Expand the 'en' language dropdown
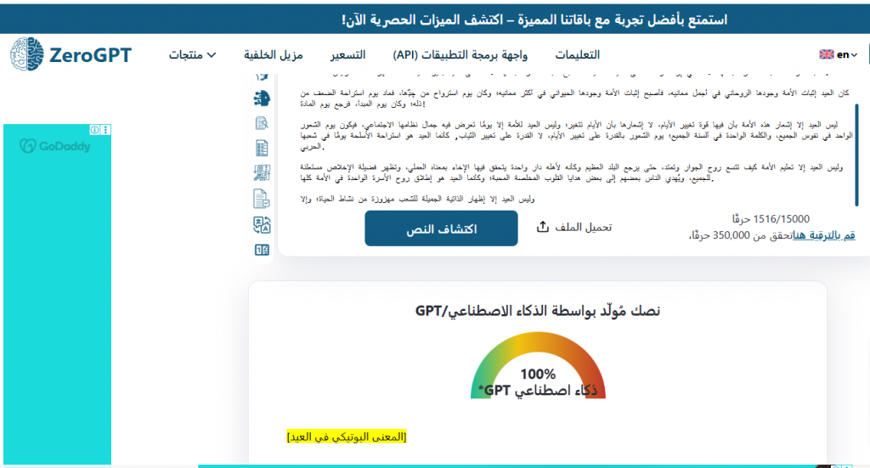 838,54
